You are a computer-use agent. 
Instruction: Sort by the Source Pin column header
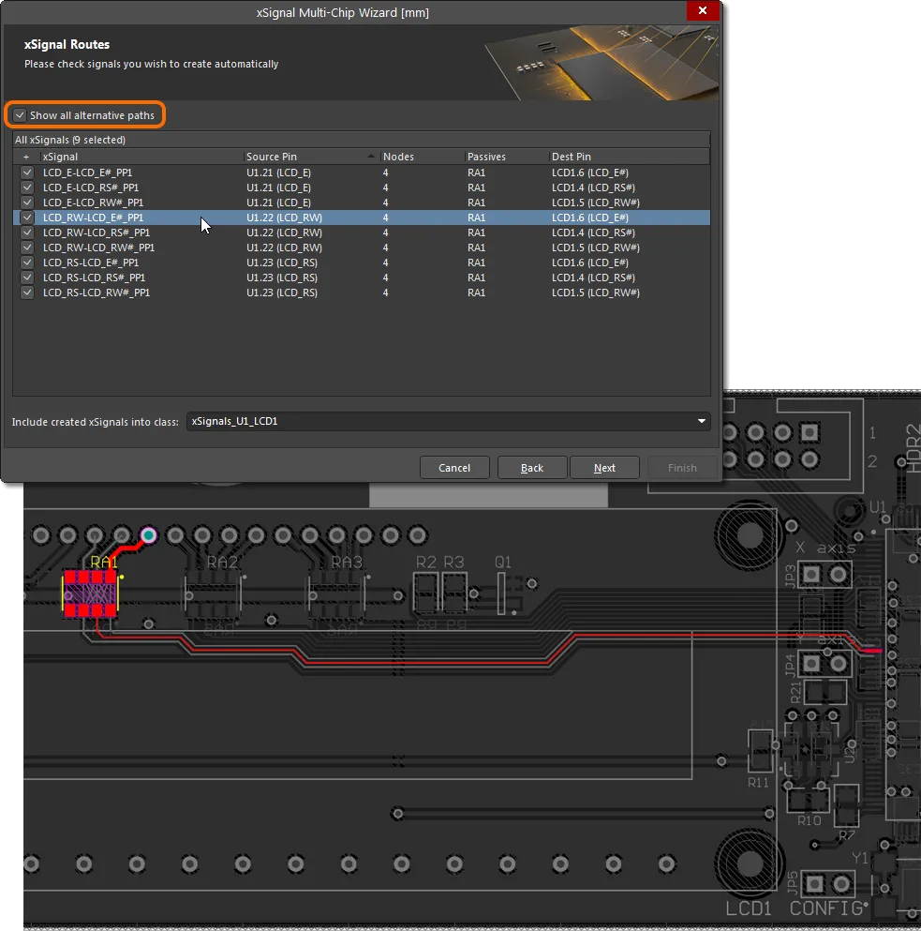click(312, 157)
